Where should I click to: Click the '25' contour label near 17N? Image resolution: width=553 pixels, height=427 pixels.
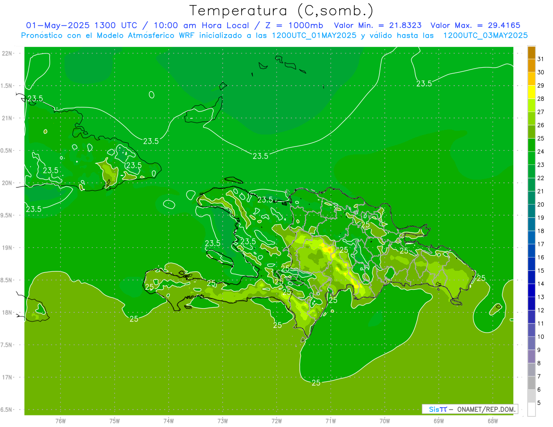(x=316, y=383)
